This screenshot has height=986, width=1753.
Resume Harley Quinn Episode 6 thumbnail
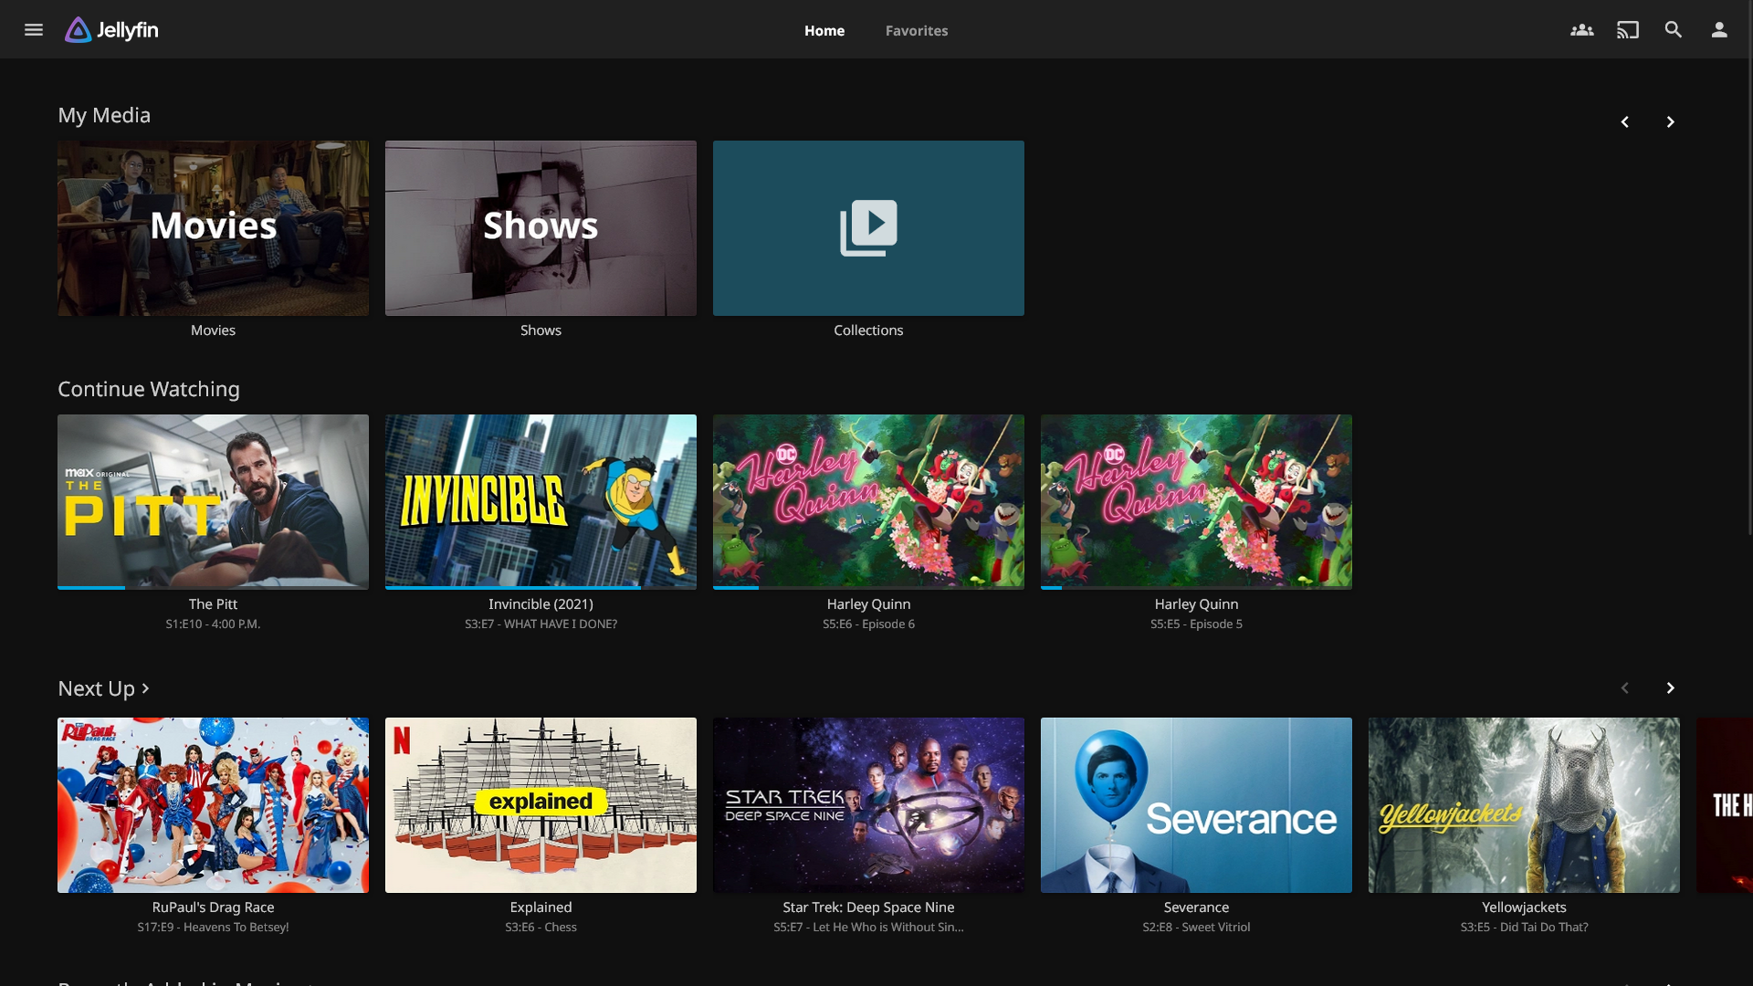pos(868,502)
